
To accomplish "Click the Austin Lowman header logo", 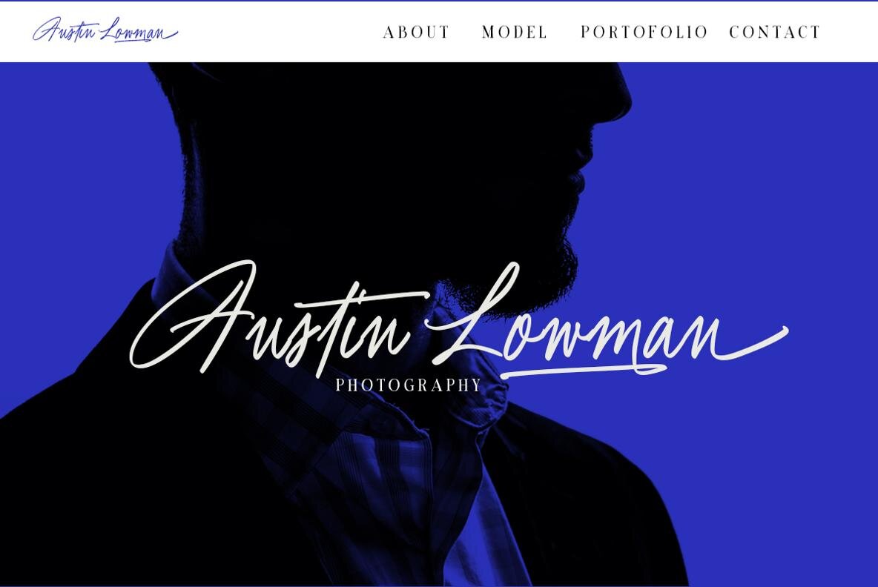I will (105, 30).
